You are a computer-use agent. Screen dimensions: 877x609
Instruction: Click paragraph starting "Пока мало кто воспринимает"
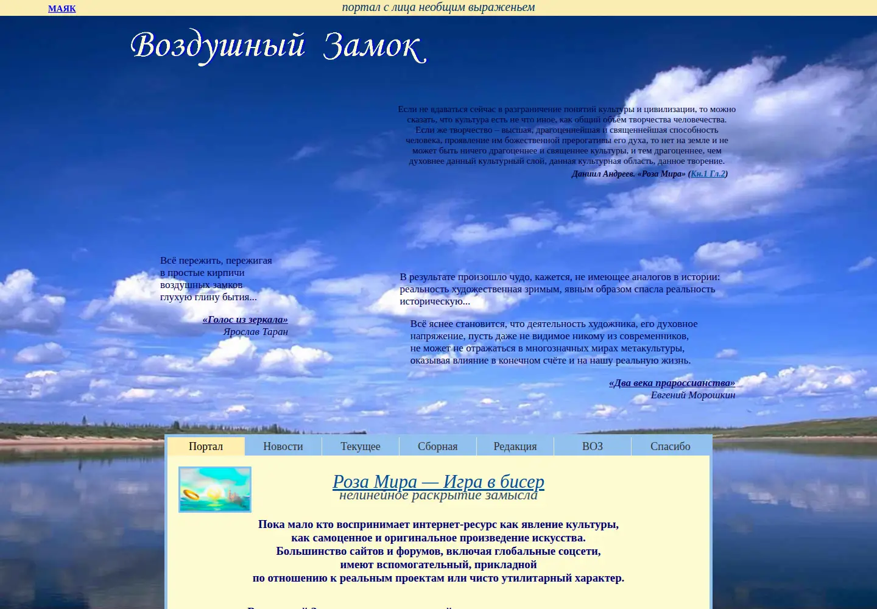click(438, 551)
